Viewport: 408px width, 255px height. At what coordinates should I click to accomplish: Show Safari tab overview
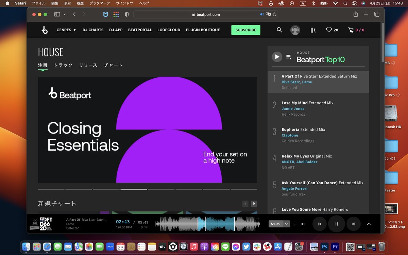click(377, 15)
